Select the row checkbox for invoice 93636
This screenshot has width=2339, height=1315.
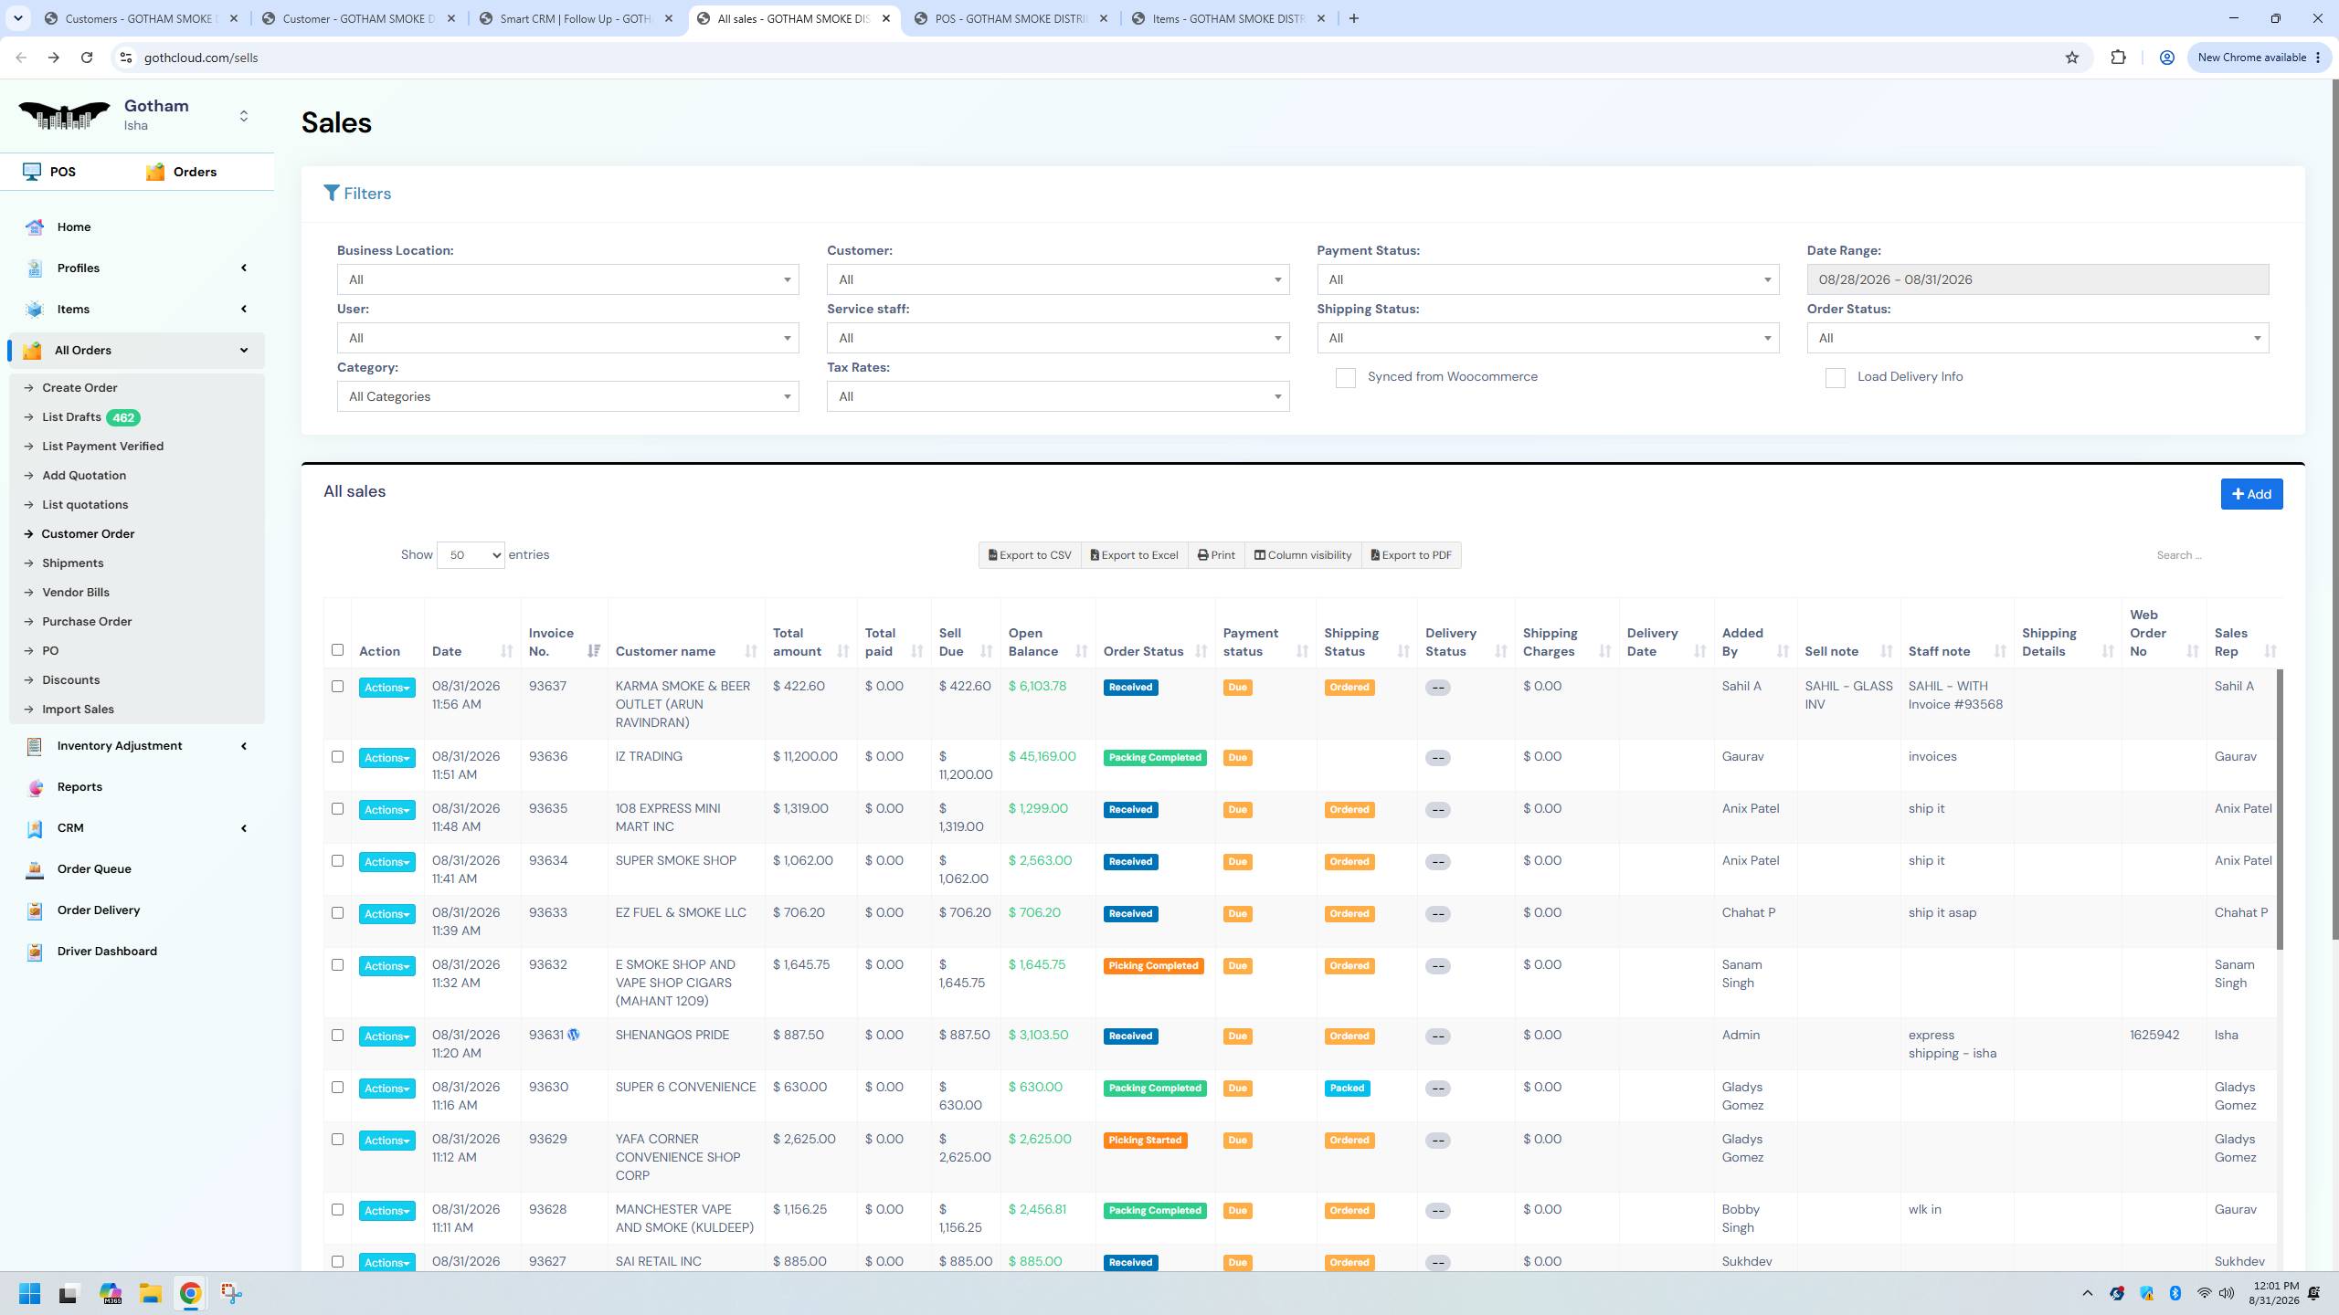point(337,756)
